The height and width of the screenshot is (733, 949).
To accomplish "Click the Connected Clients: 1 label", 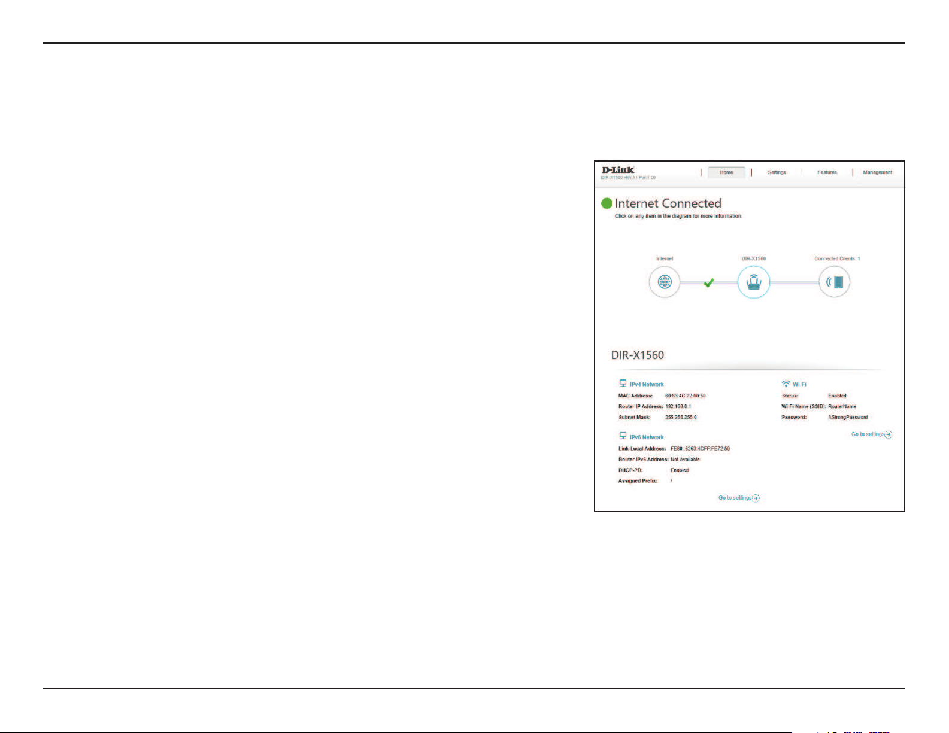I will [x=837, y=258].
